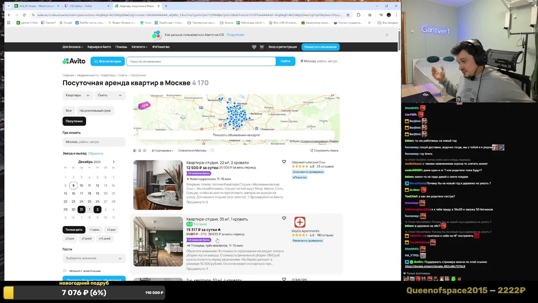Image resolution: width=538 pixels, height=303 pixels.
Task: Open a new browser tab
Action: pyautogui.click(x=166, y=6)
